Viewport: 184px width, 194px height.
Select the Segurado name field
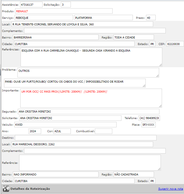click(x=89, y=111)
